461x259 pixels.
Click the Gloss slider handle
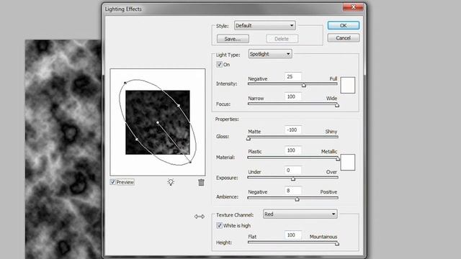(249, 138)
